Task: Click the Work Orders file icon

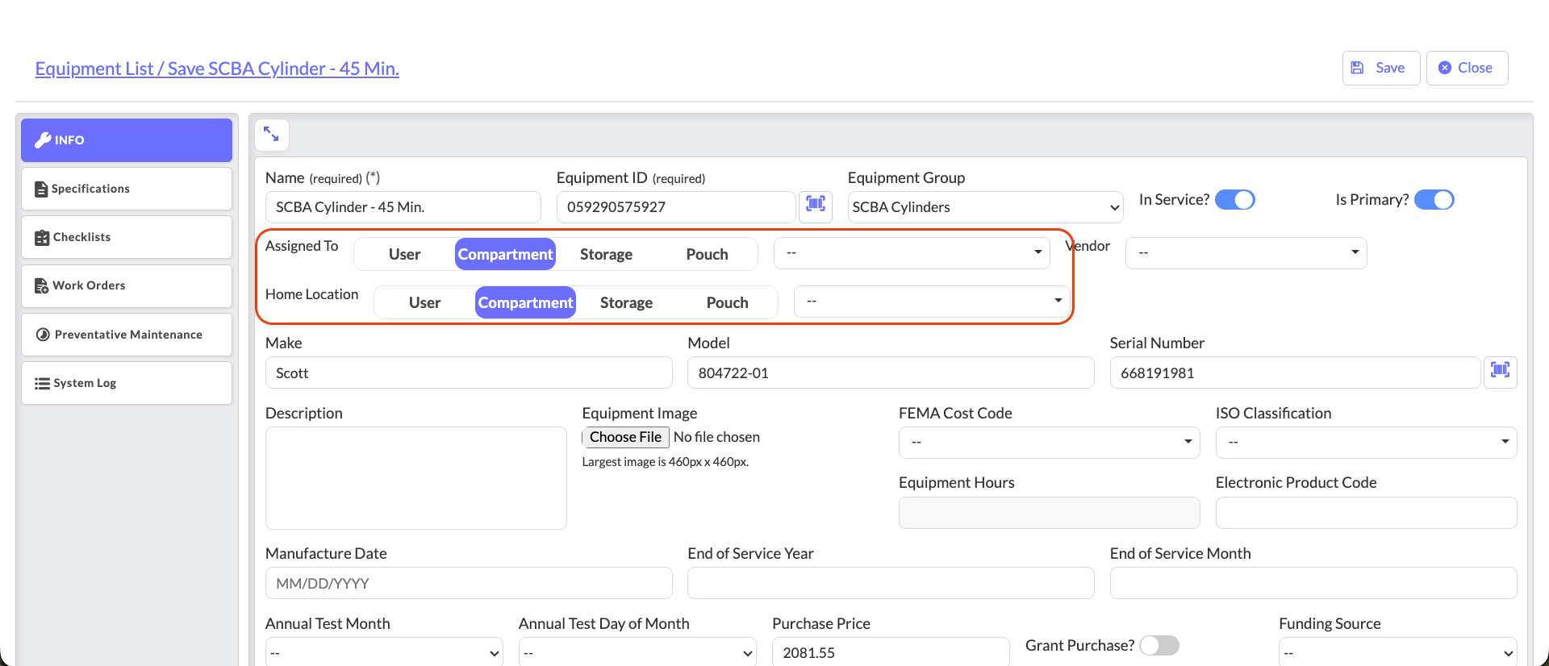Action: pyautogui.click(x=42, y=286)
